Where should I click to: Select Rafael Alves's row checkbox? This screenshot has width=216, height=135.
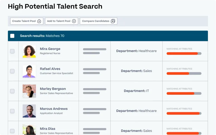click(12, 71)
